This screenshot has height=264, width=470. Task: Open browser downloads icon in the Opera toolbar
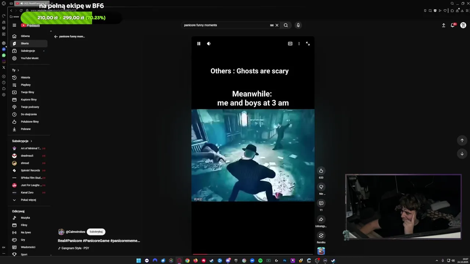pyautogui.click(x=463, y=11)
